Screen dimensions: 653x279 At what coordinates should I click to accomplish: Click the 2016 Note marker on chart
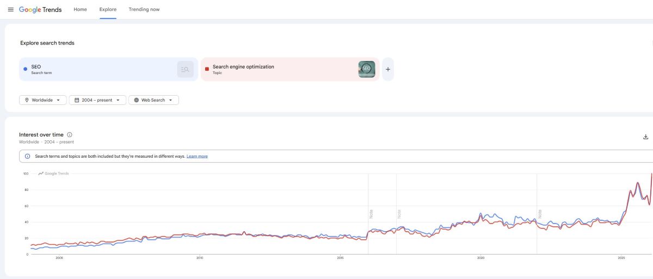[371, 214]
